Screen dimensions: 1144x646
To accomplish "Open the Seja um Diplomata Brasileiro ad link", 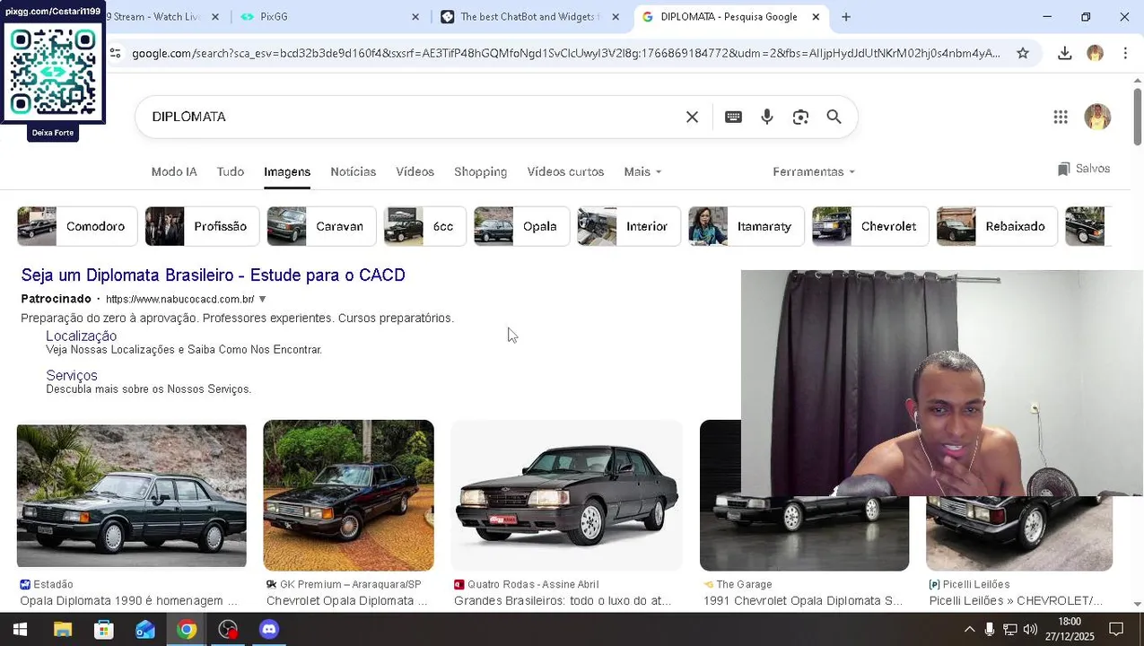I will [x=213, y=275].
